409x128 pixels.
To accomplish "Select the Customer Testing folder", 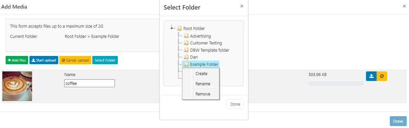I will (x=206, y=43).
